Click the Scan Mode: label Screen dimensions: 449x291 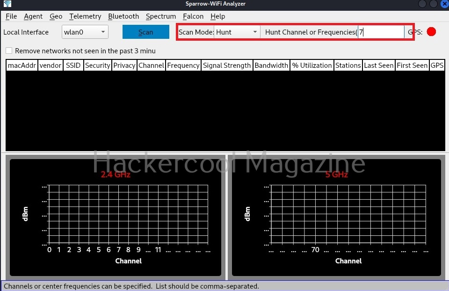point(196,32)
